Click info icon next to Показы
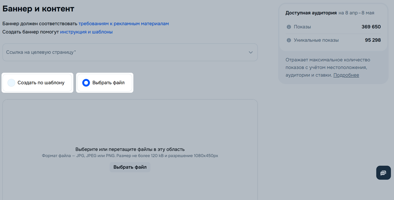This screenshot has width=394, height=200. [289, 27]
